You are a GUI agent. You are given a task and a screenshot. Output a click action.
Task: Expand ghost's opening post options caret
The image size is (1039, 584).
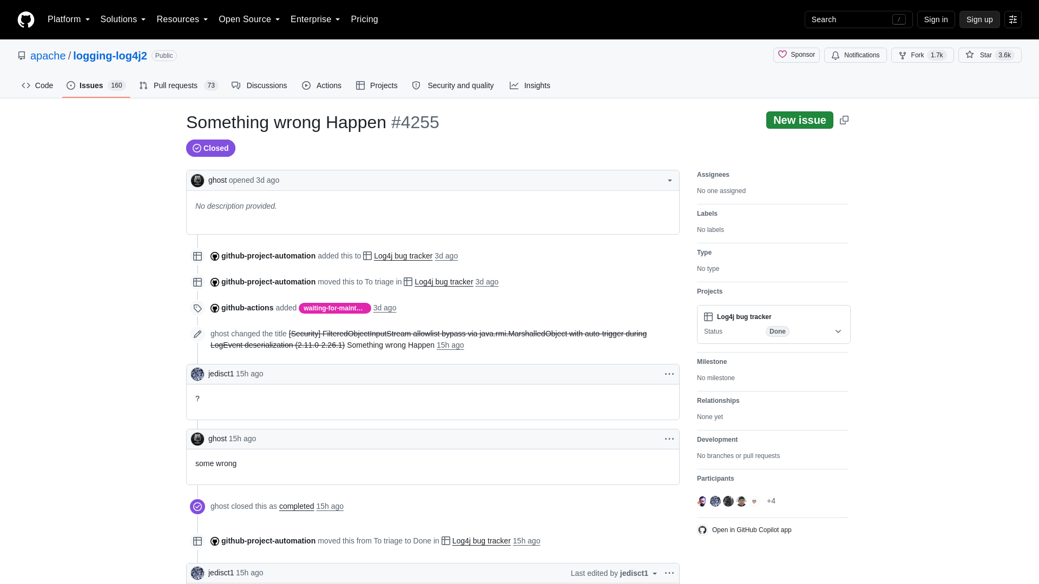pyautogui.click(x=670, y=181)
